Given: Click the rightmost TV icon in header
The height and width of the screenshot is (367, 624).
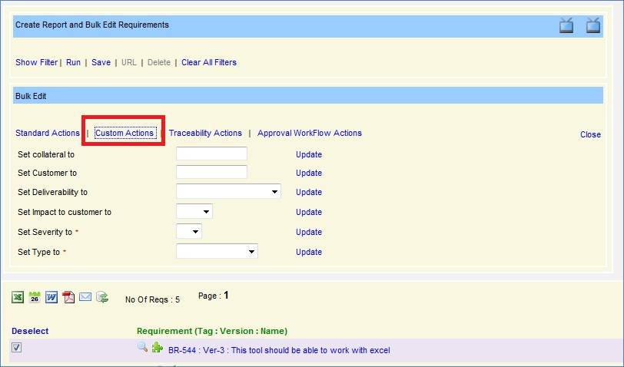Looking at the screenshot, I should 593,26.
